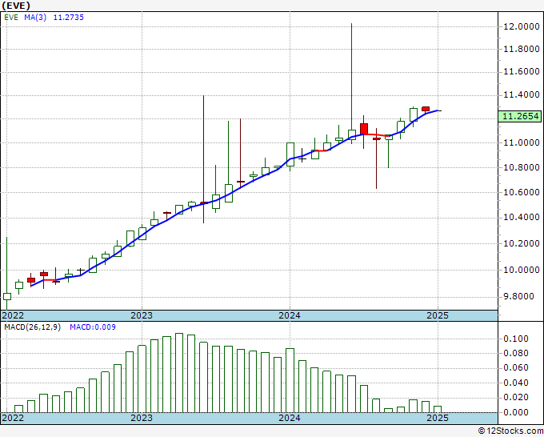Click the 2022 marker on the MACD panel axis
This screenshot has width=544, height=437.
[x=13, y=418]
